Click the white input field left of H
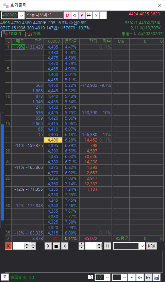Image resolution: width=165 pixels, height=282 pixels. pyautogui.click(x=91, y=246)
